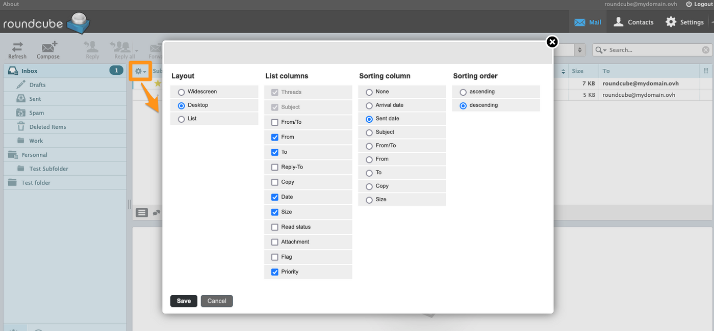Choose ascending sorting order
This screenshot has height=331, width=714.
[x=463, y=92]
